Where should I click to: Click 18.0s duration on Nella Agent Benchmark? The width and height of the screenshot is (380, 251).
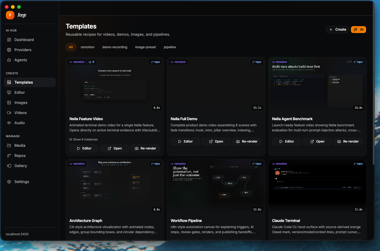point(358,108)
